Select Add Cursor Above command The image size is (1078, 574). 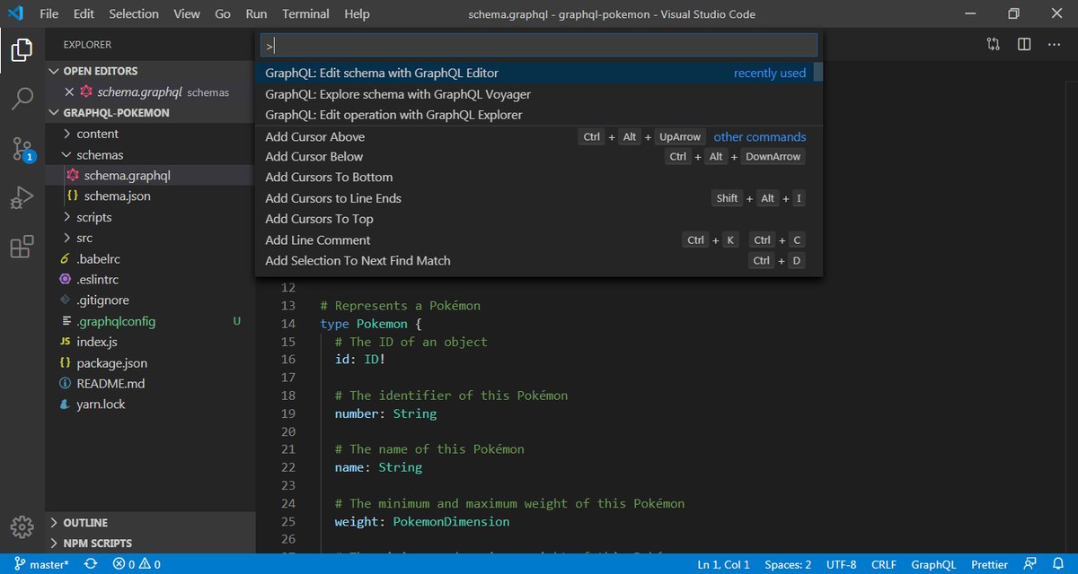point(535,136)
